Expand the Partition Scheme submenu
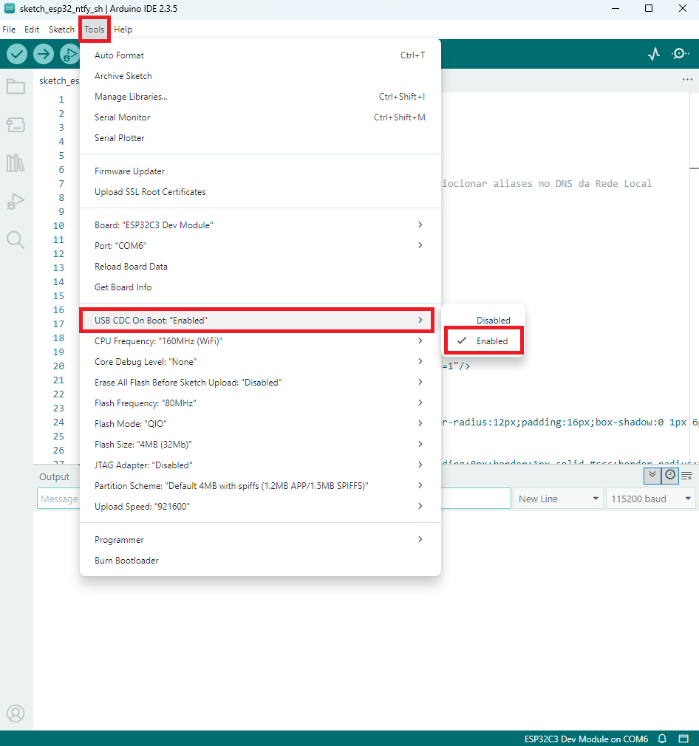Viewport: 699px width, 746px height. click(x=259, y=486)
